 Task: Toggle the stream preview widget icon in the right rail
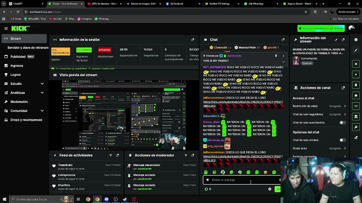coord(356,64)
